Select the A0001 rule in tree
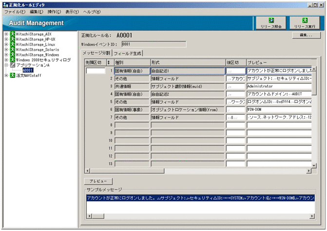The width and height of the screenshot is (327, 231). click(x=27, y=71)
